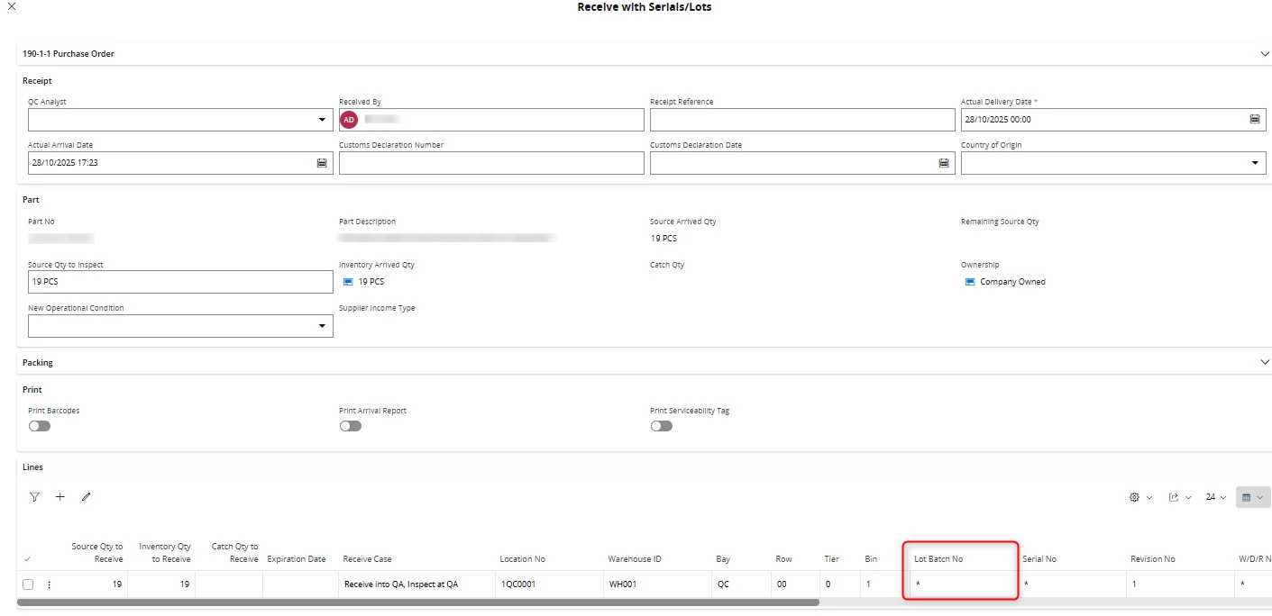1272x616 pixels.
Task: Add a new line with plus icon
Action: (x=60, y=497)
